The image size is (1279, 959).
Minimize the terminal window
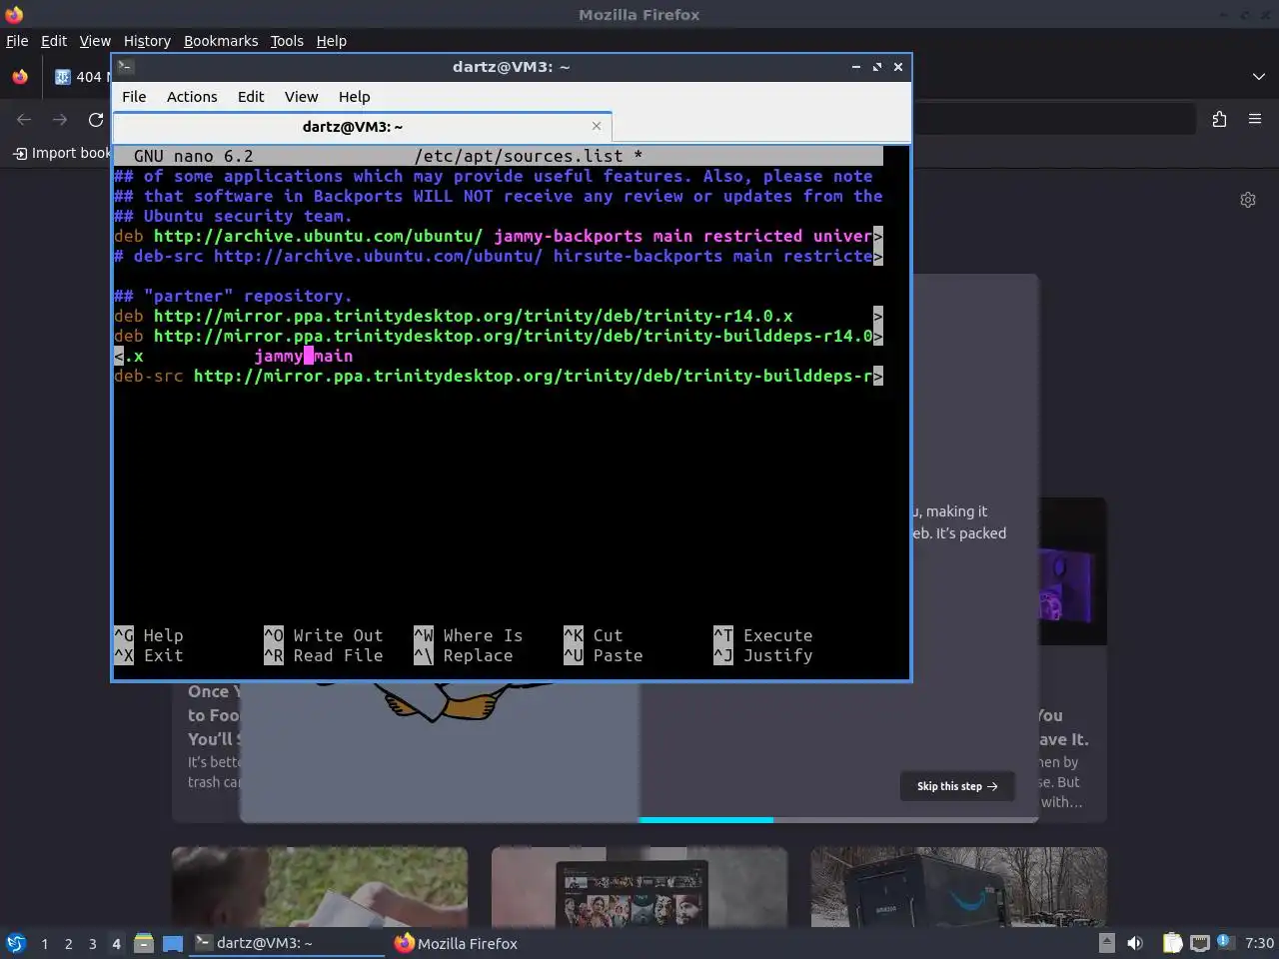pos(856,67)
